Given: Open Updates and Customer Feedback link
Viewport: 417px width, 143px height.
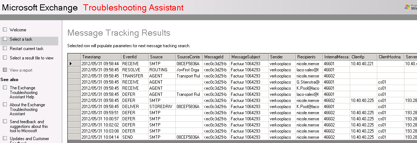Looking at the screenshot, I should (x=29, y=140).
